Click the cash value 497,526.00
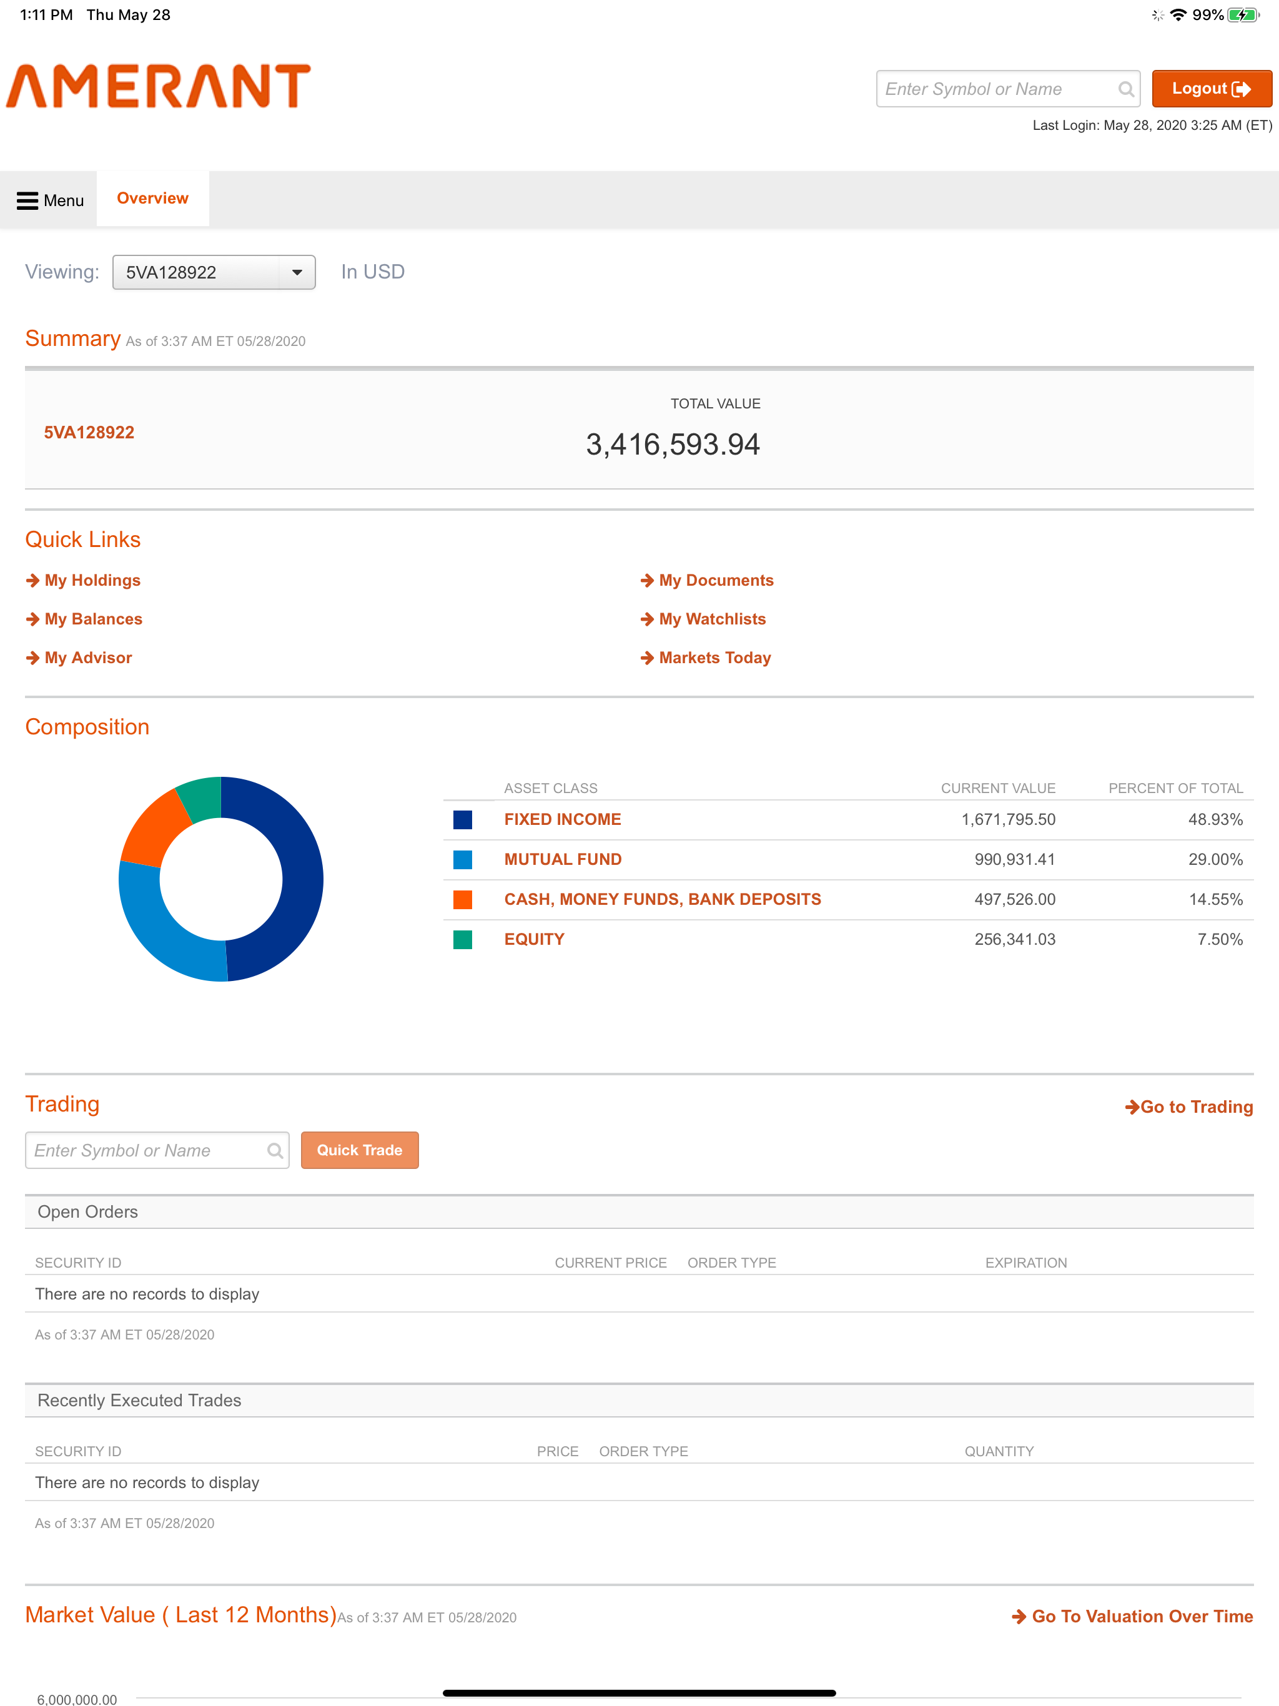Viewport: 1279px width, 1706px height. click(1014, 900)
